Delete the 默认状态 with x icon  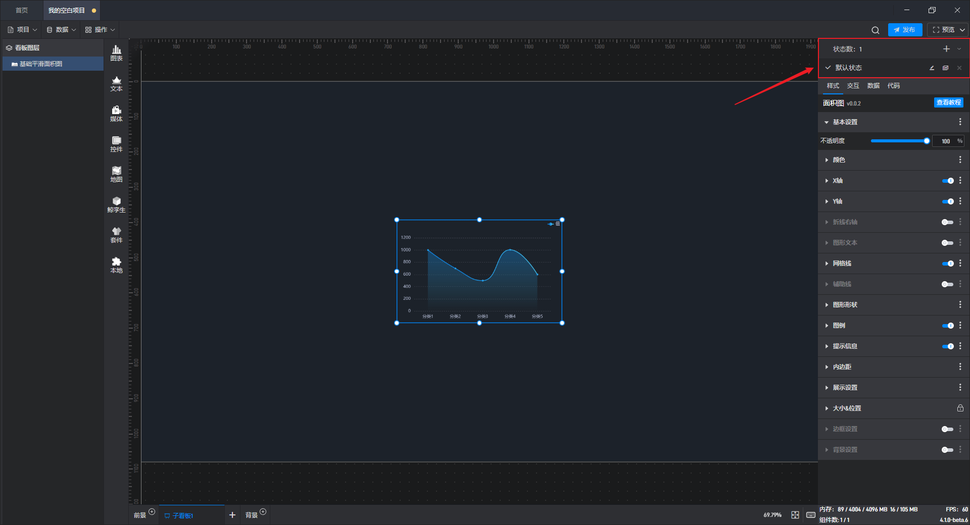point(959,68)
